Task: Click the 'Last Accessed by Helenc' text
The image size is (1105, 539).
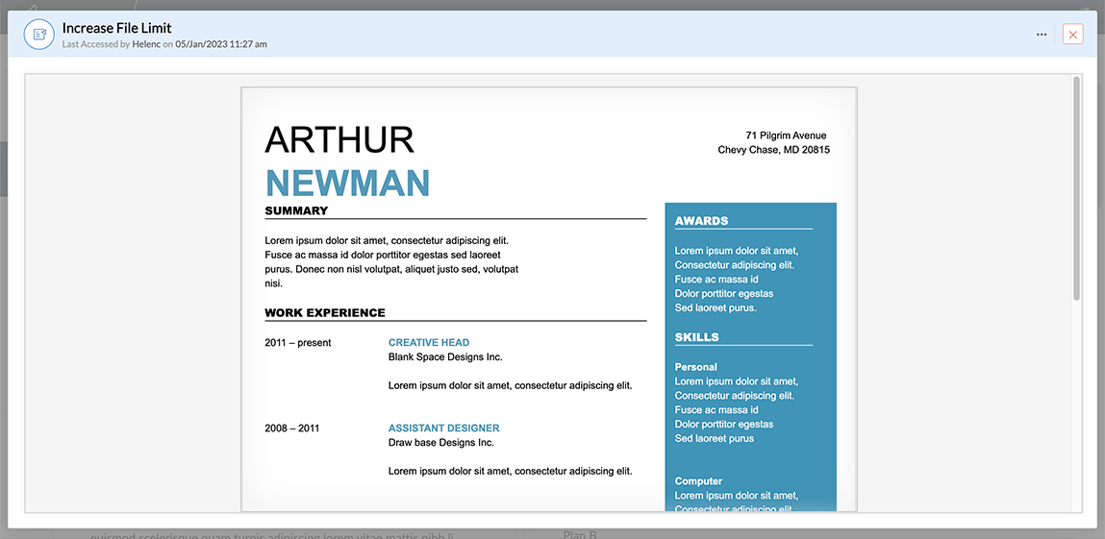Action: [x=112, y=44]
